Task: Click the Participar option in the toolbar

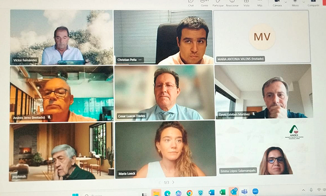Action: tap(218, 3)
